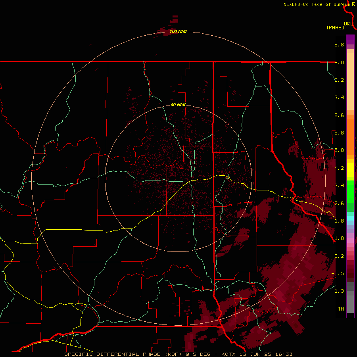Click the 9.0 legend value

click(339, 62)
